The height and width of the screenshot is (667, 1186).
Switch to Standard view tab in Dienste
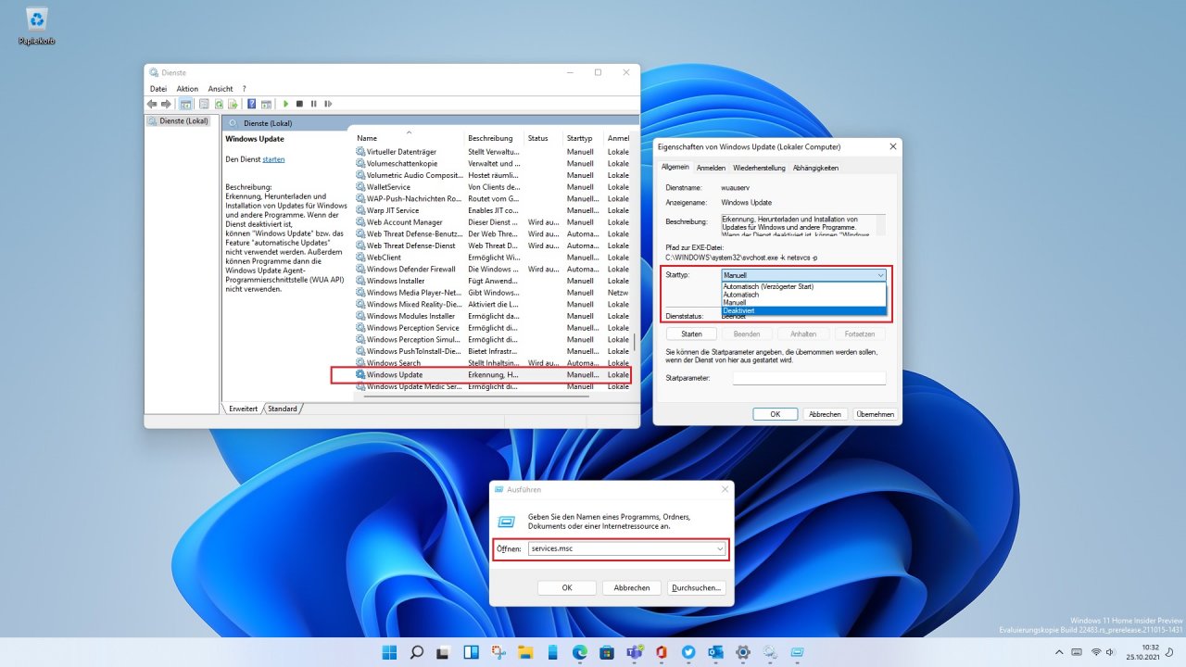pyautogui.click(x=283, y=409)
